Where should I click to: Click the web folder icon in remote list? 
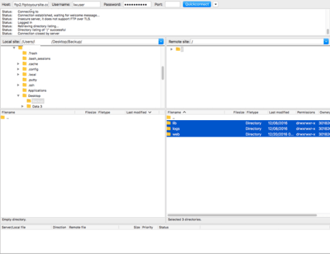pyautogui.click(x=169, y=134)
